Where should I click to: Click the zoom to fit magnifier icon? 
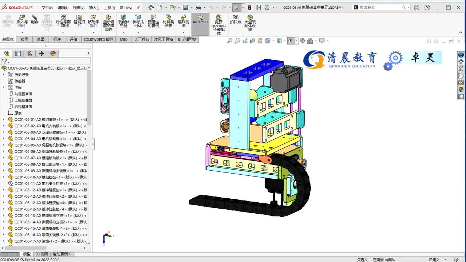click(230, 41)
